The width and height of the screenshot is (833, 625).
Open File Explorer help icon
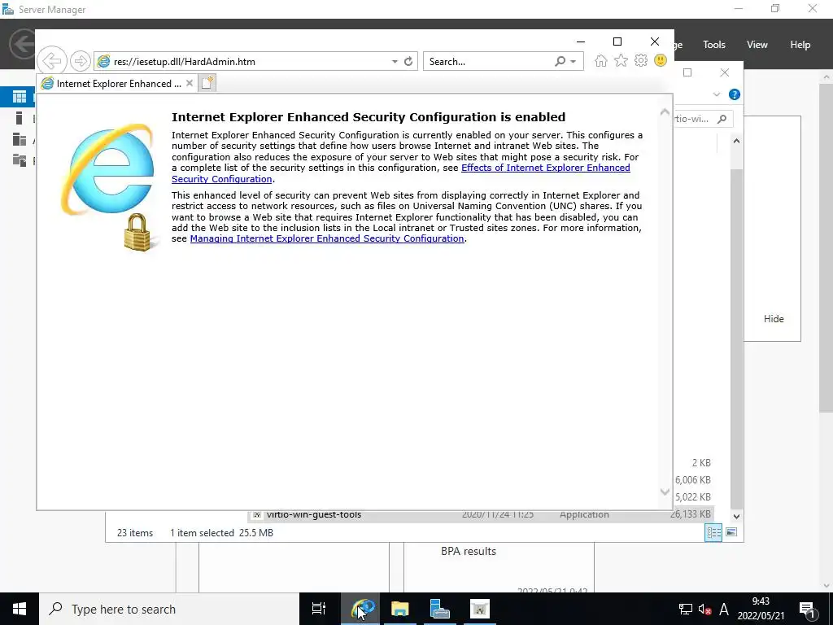pos(735,94)
